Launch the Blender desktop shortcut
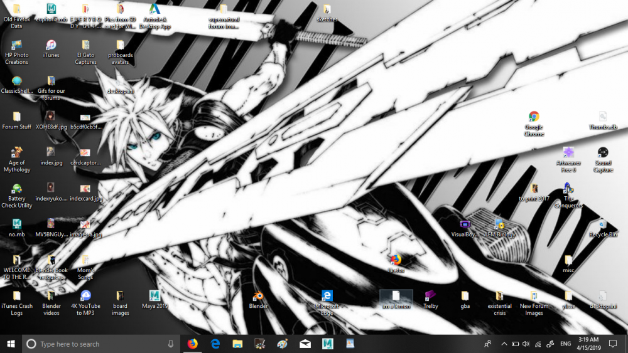Viewport: 628px width, 353px height. point(258,300)
